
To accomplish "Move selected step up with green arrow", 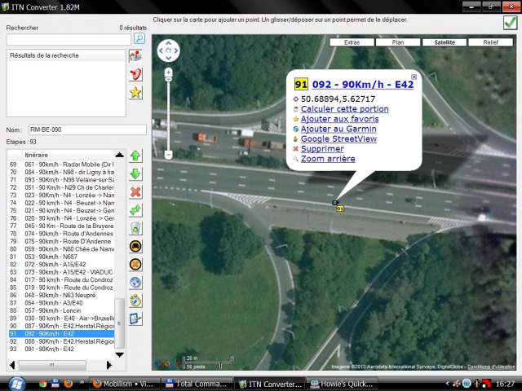I will 135,156.
